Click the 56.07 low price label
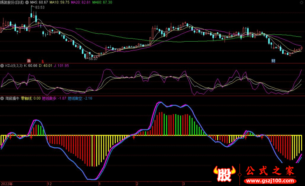Image resolution: width=305 pixels, height=186 pixels. 93,58
